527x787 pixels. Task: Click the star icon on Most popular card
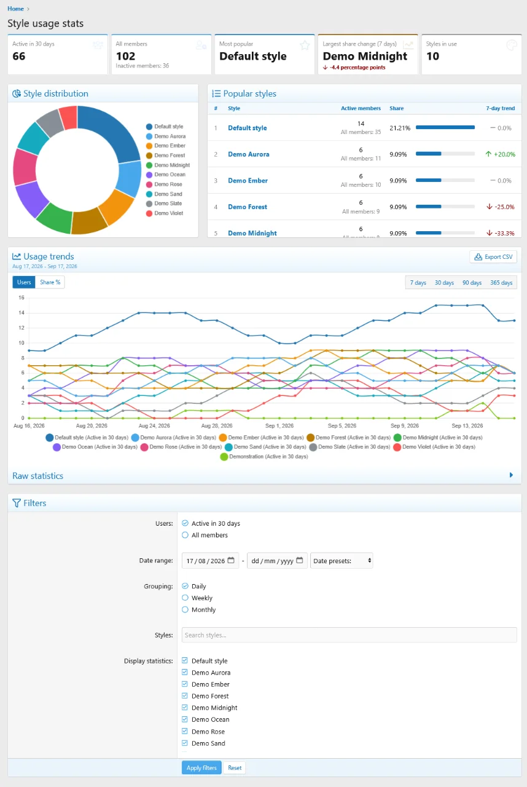305,45
